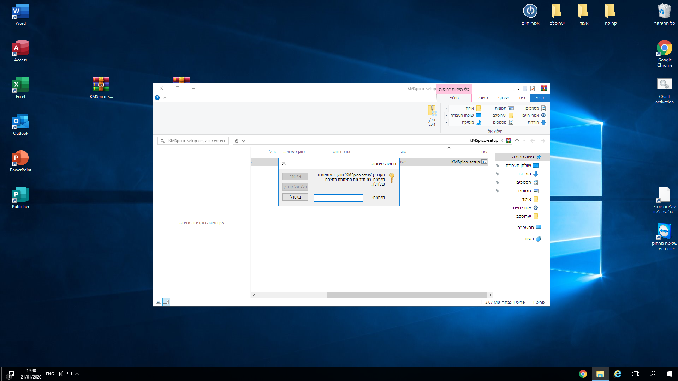Image resolution: width=678 pixels, height=381 pixels.
Task: Expand the address bar history dropdown
Action: pos(244,141)
